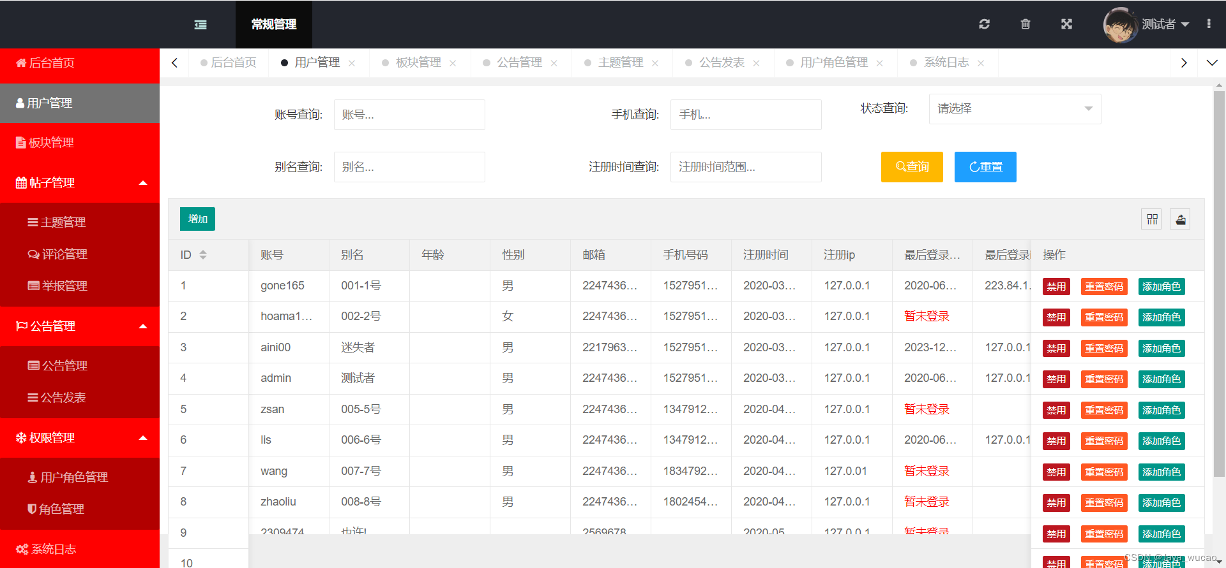This screenshot has height=568, width=1226.
Task: Click the refresh icon in top bar
Action: (x=984, y=24)
